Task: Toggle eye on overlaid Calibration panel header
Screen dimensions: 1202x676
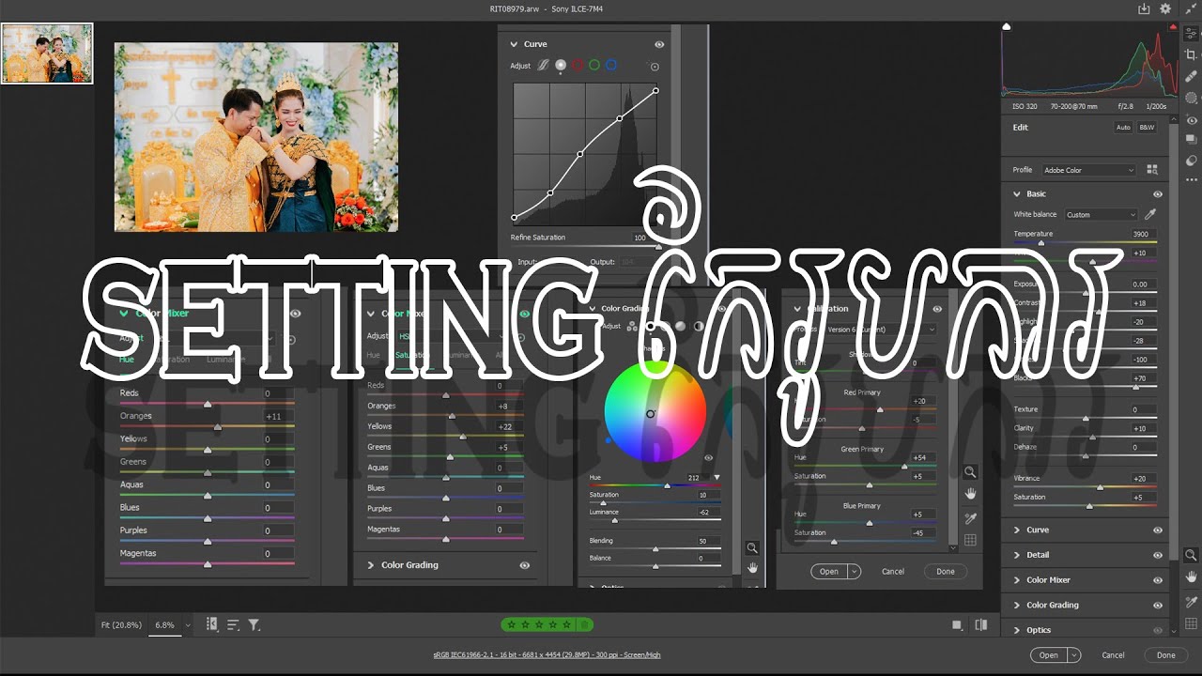Action: pyautogui.click(x=937, y=309)
